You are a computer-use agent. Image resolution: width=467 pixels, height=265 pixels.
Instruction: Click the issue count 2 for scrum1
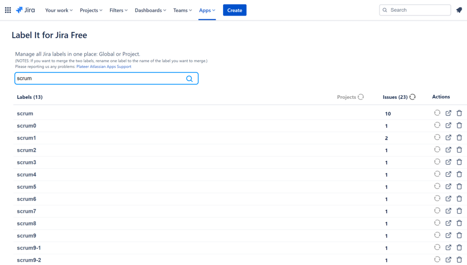tap(386, 138)
